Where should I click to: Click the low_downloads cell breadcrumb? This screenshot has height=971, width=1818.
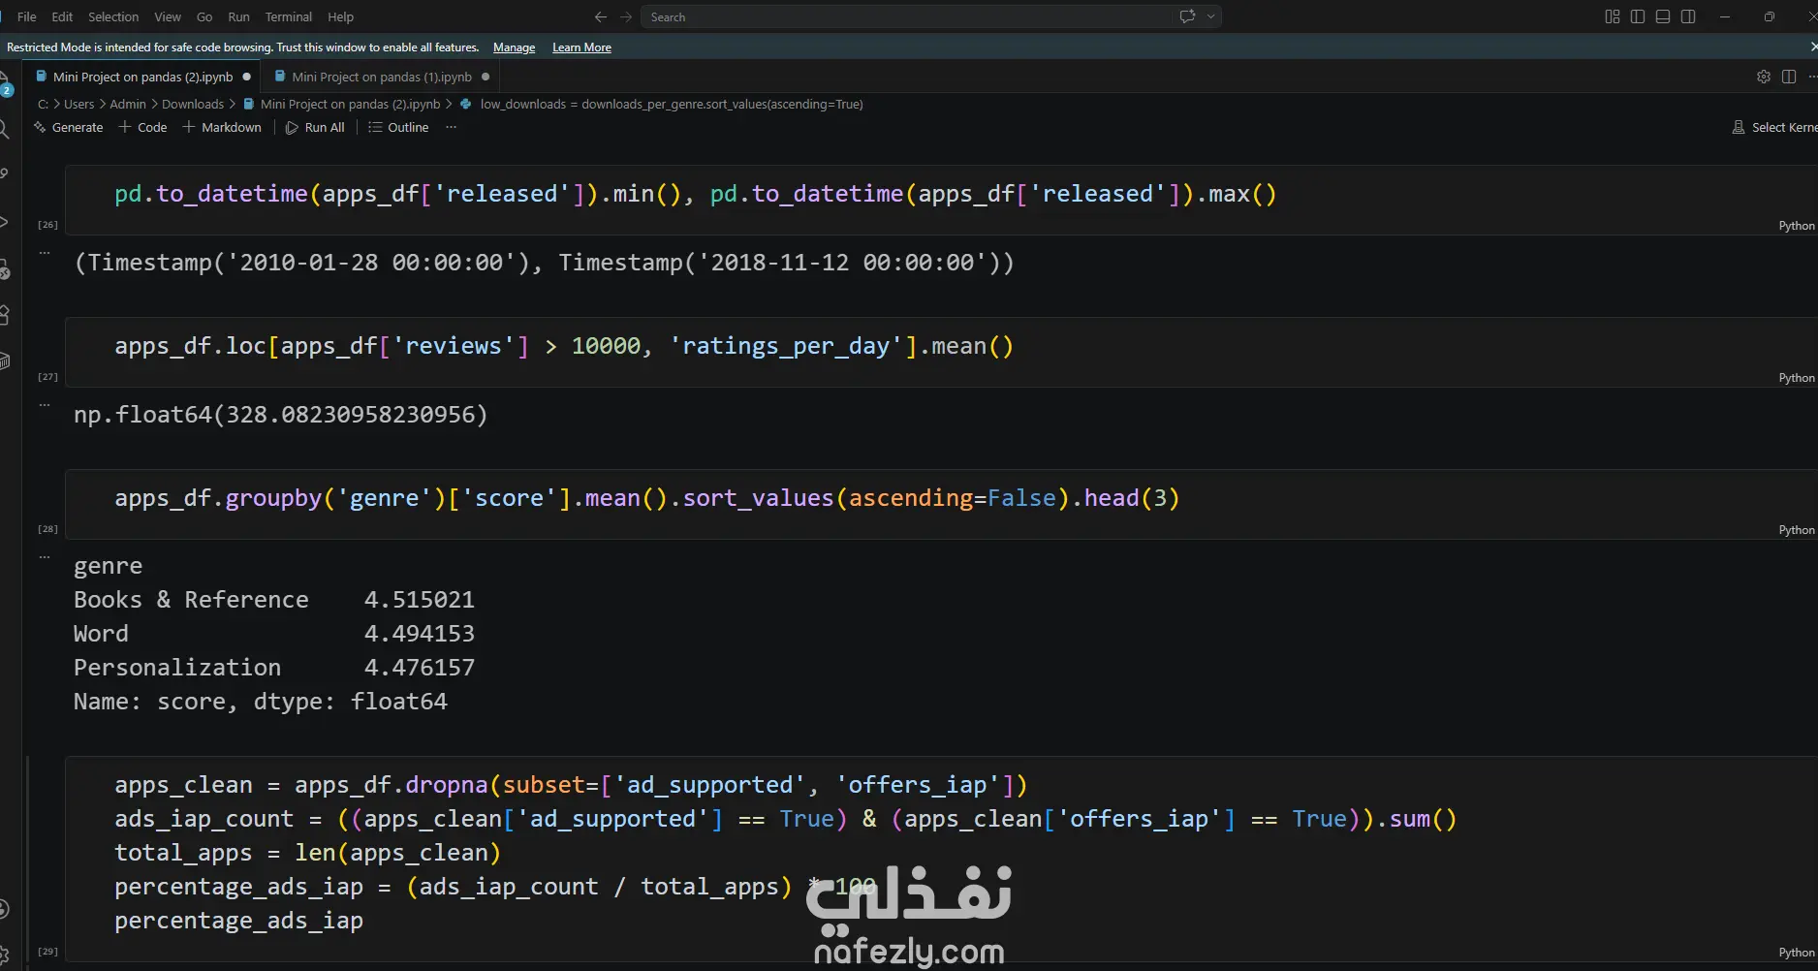(x=662, y=104)
